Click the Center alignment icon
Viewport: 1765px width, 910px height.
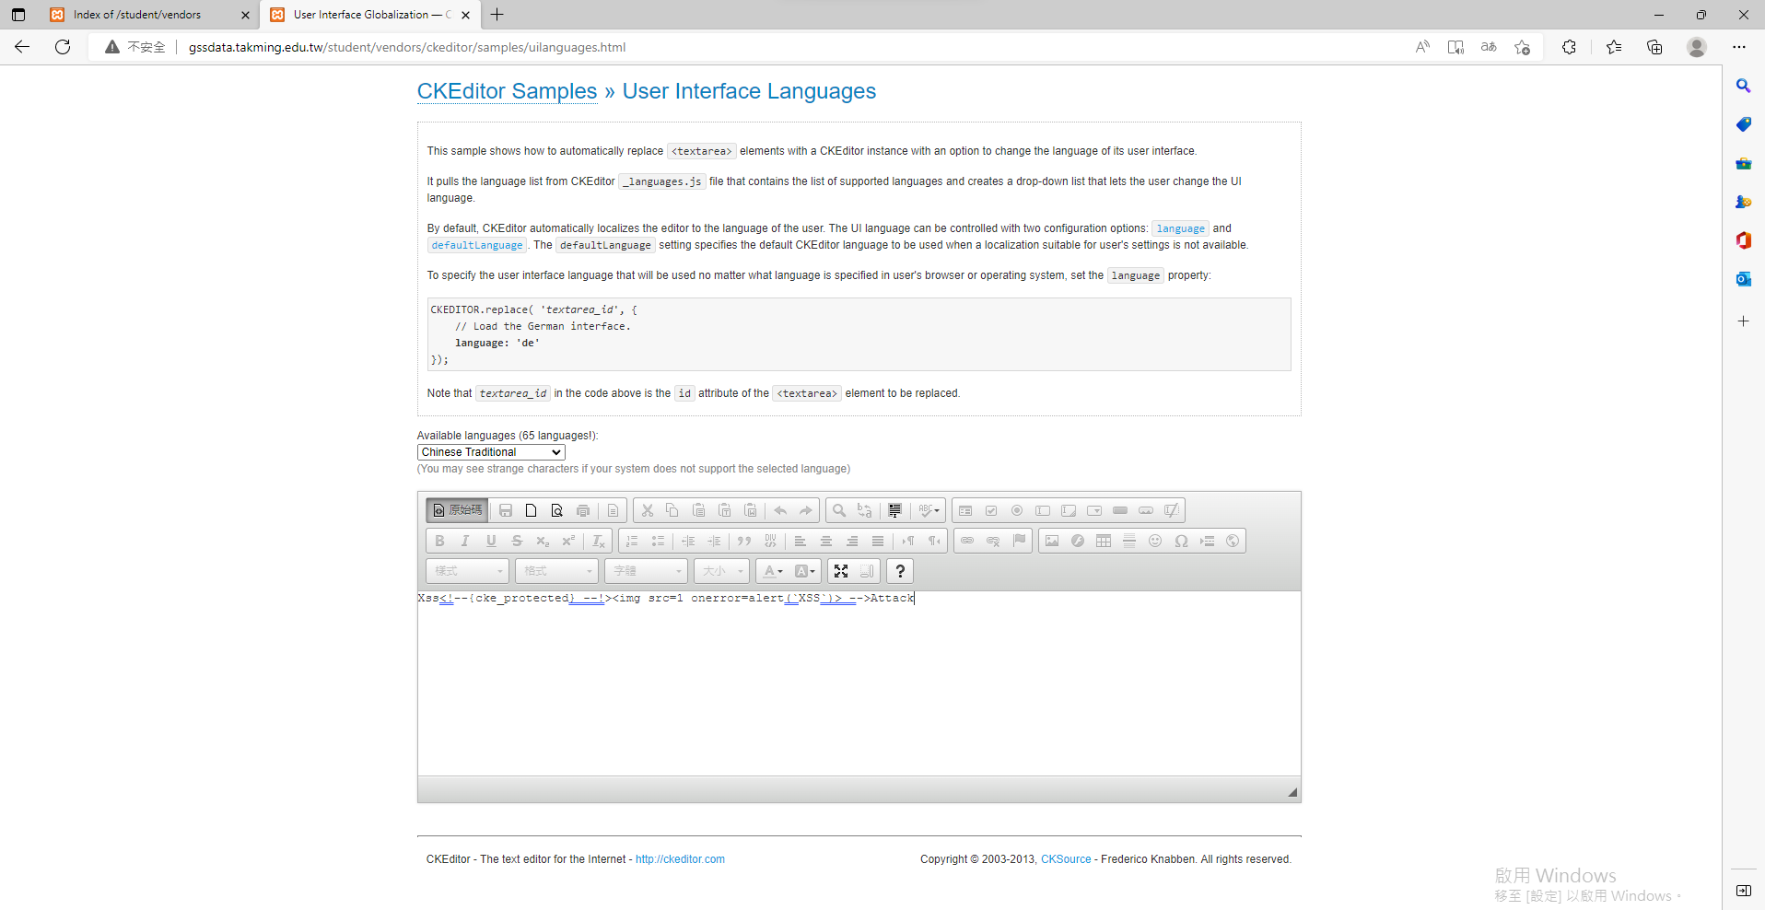pyautogui.click(x=826, y=541)
